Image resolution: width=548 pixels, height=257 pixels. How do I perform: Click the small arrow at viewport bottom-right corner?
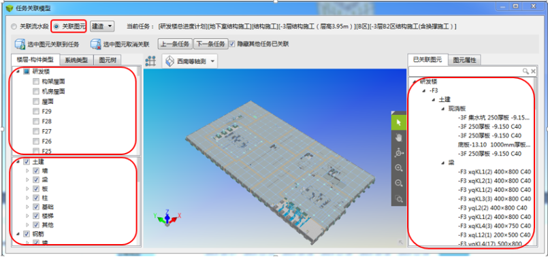pos(401,242)
